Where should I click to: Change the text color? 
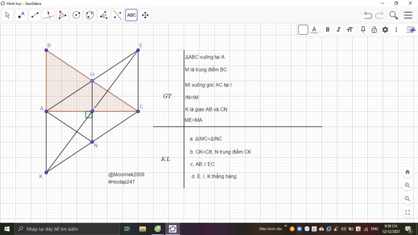(314, 29)
